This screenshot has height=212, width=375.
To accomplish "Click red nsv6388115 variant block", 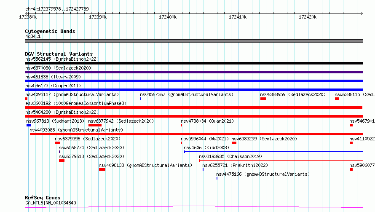I will 337,99.
